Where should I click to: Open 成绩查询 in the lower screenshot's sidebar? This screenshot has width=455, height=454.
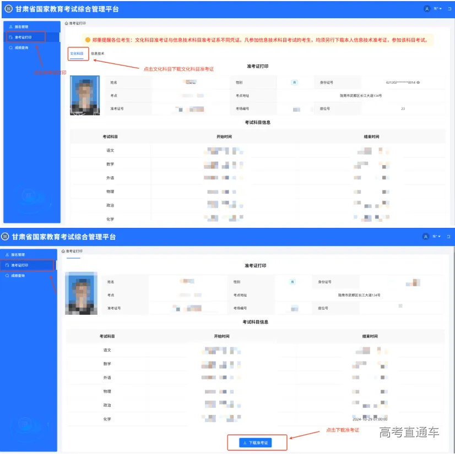pos(18,276)
